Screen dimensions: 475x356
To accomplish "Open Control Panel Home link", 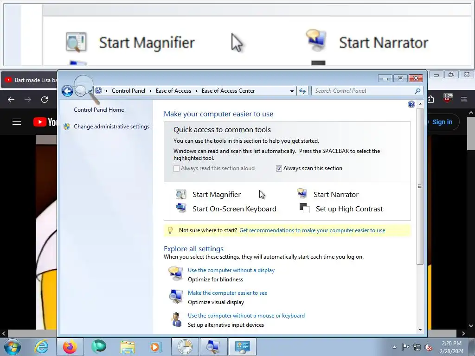I will click(99, 110).
